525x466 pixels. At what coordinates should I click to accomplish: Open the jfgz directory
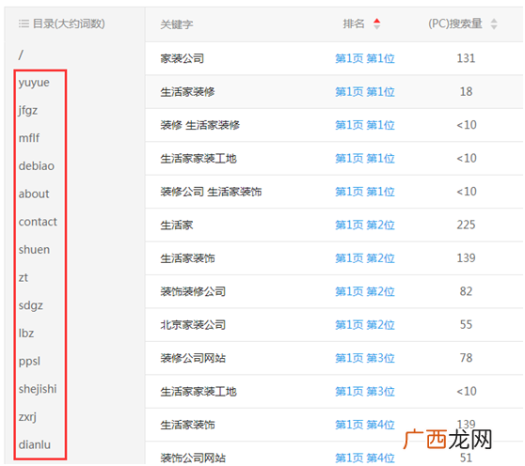click(28, 110)
